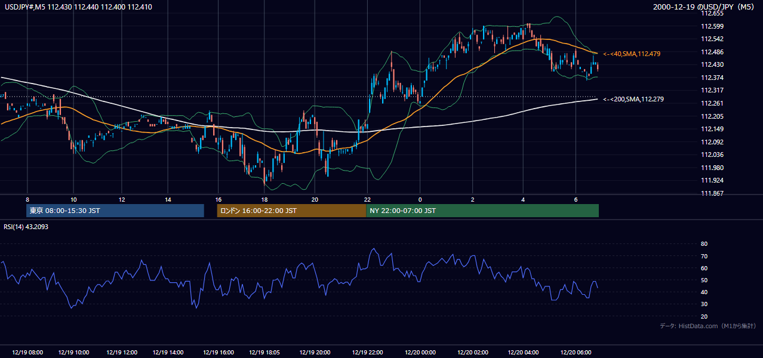Select the 40 SMA 112.479 label
This screenshot has height=358, width=763.
pos(632,54)
